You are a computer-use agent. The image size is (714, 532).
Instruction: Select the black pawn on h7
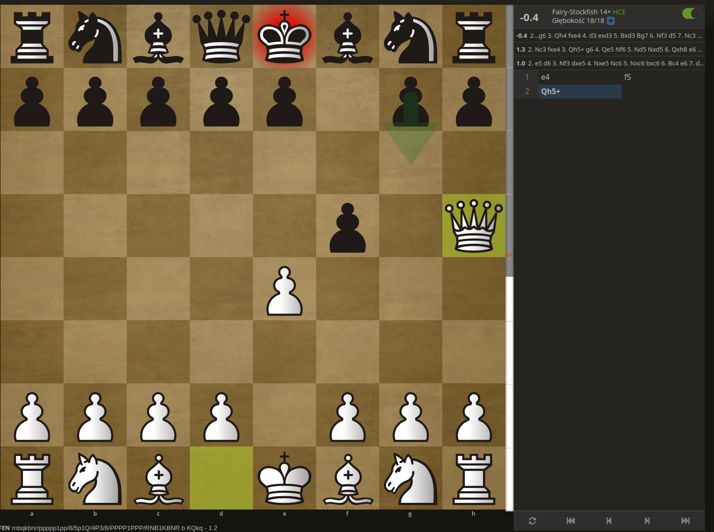[x=474, y=99]
